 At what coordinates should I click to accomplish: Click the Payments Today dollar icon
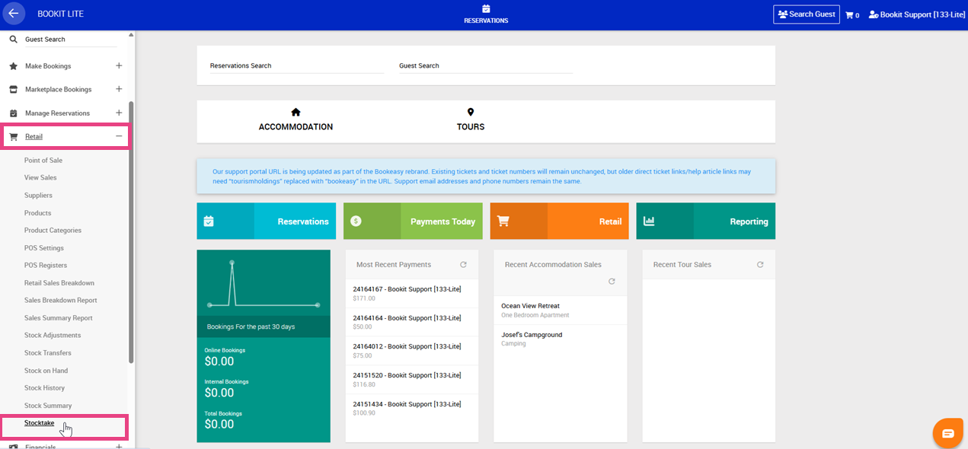pyautogui.click(x=356, y=221)
